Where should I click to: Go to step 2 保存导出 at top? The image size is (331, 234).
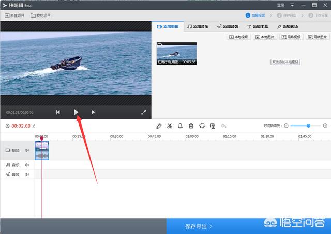tap(287, 15)
